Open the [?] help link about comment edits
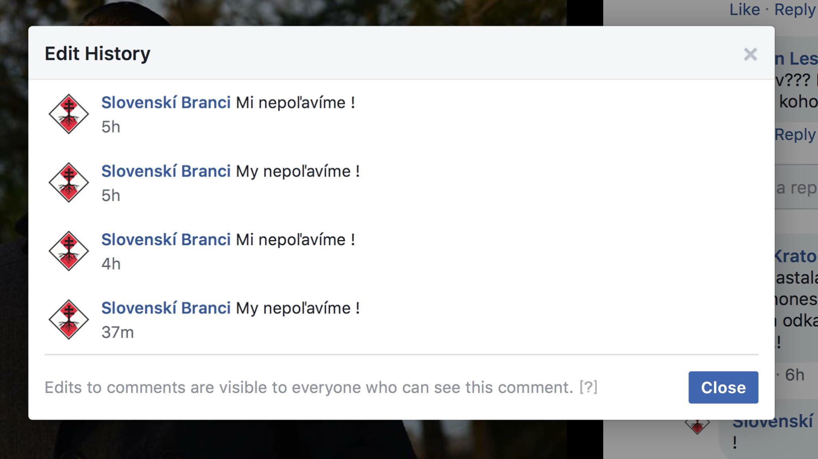The image size is (818, 459). (588, 387)
